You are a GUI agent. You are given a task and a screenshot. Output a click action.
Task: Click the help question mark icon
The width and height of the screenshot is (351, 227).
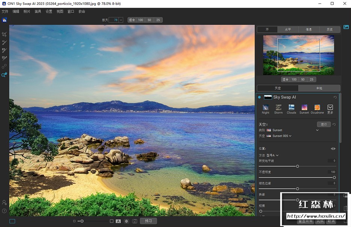[x=4, y=211]
